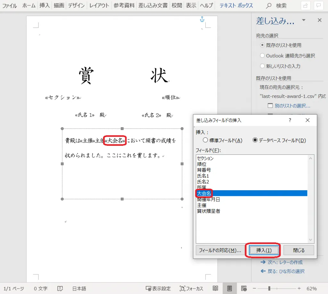Open the レイアウト ribbon tab
Viewport: 328px width, 294px height.
tap(99, 5)
